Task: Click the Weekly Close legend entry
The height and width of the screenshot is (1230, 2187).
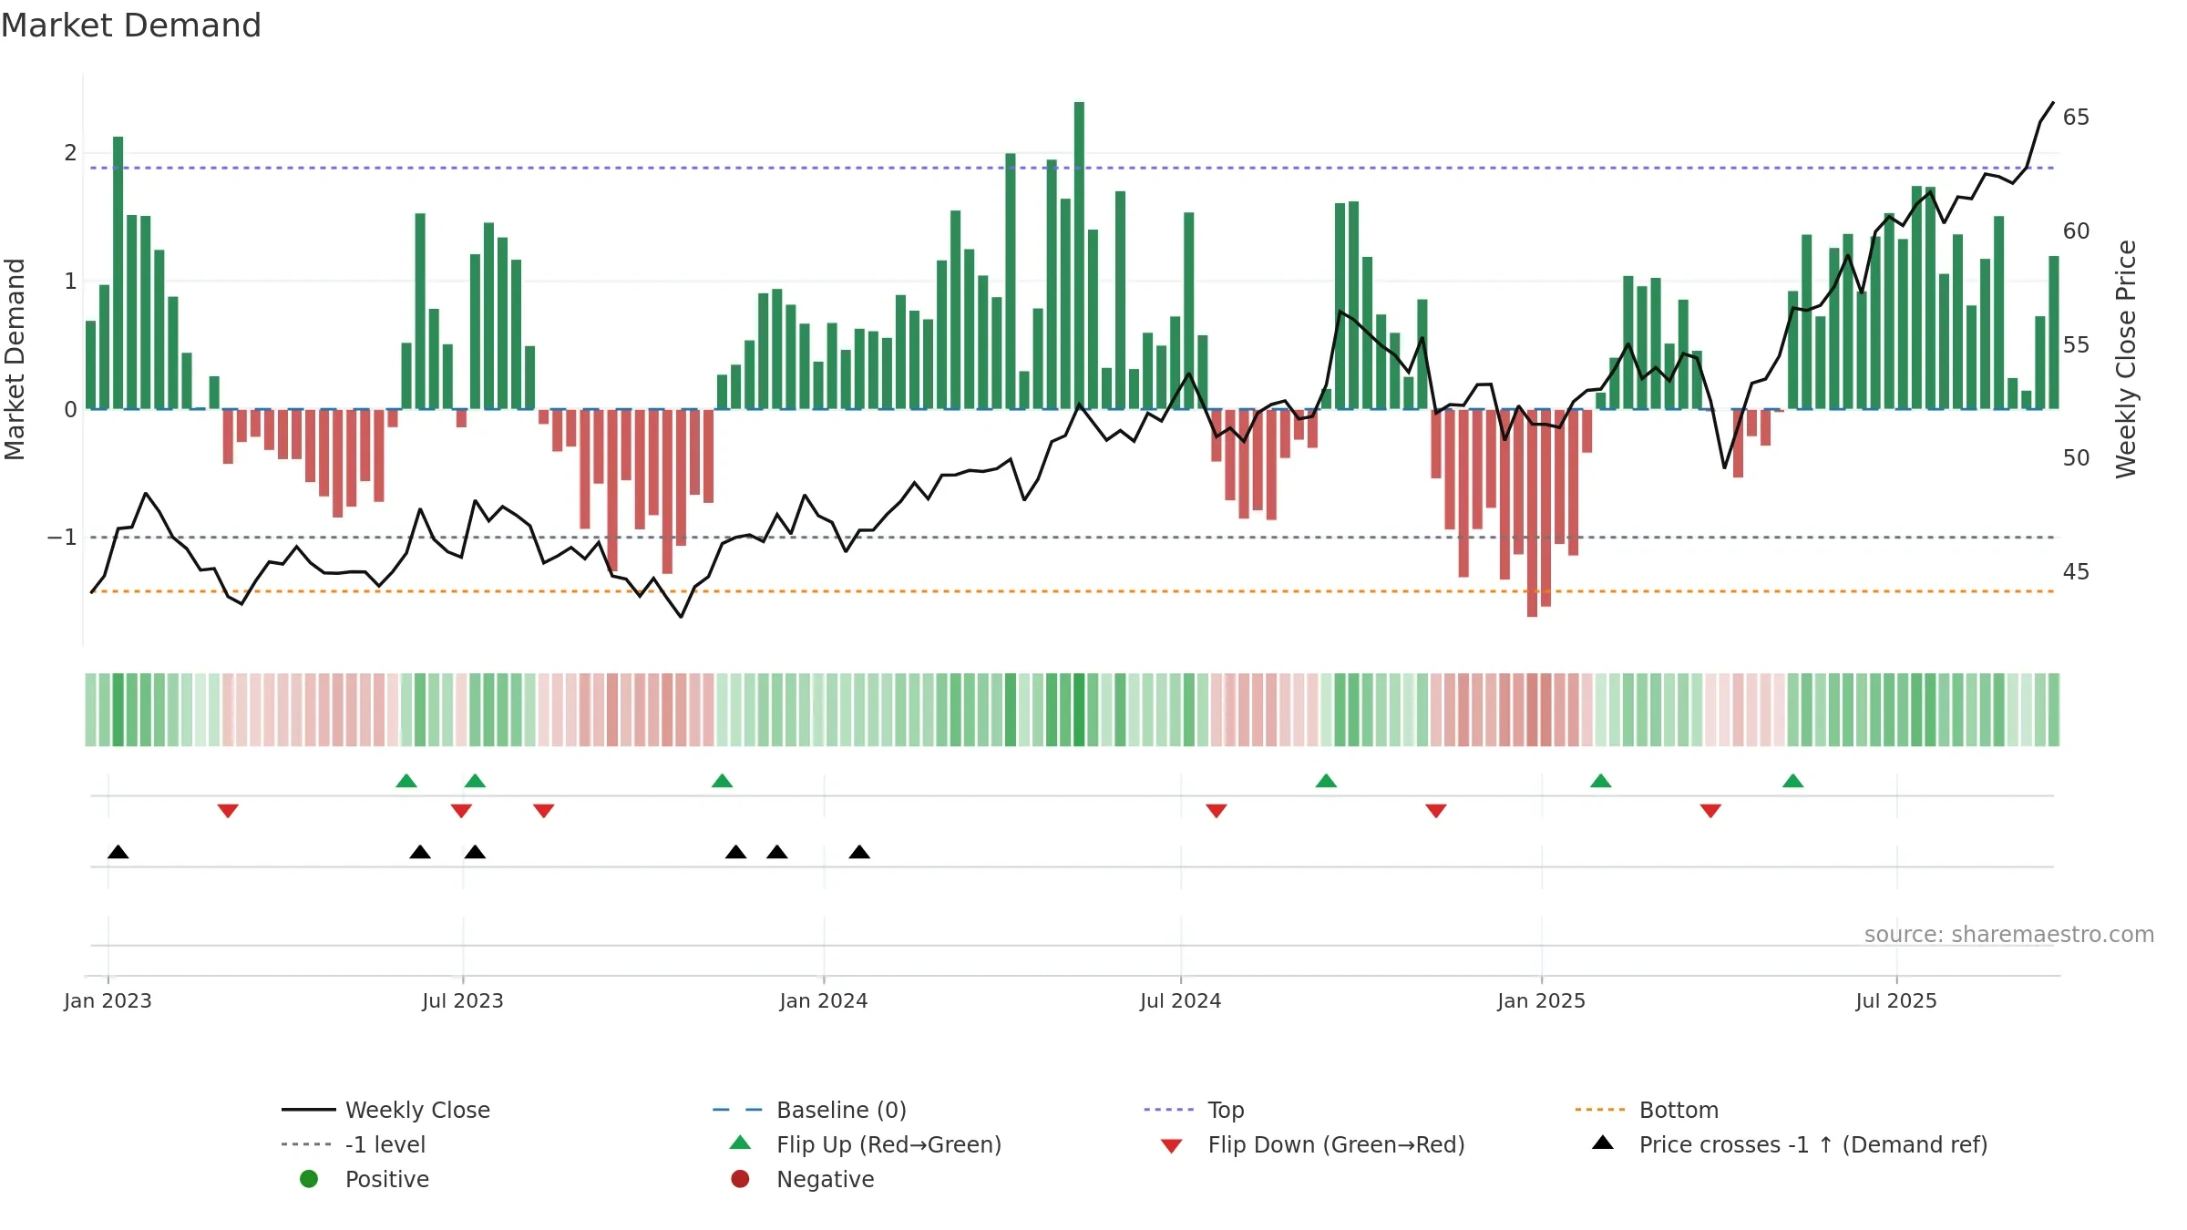Action: 385,1110
